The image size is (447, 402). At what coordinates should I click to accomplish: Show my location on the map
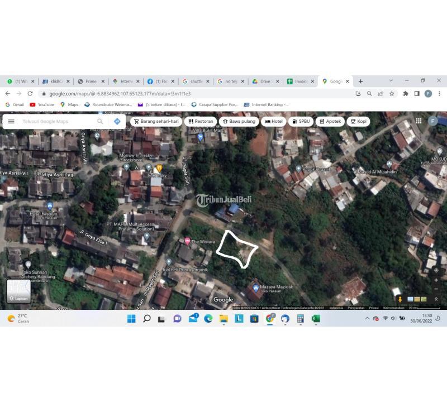coord(436,270)
